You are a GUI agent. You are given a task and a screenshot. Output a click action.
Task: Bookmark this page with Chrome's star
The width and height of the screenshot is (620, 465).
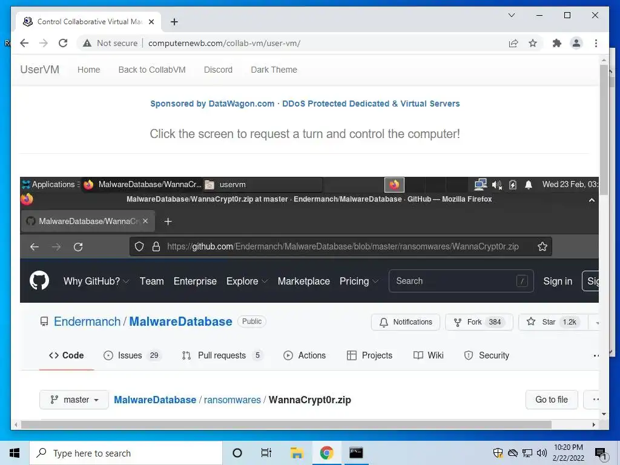point(533,43)
